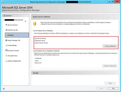This screenshot has height=92, width=121.
Task: Click the 'SQL Server Name:' label
Action: (40, 38)
